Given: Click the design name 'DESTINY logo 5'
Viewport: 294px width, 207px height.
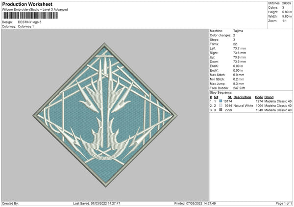Looking at the screenshot, I should [29, 22].
